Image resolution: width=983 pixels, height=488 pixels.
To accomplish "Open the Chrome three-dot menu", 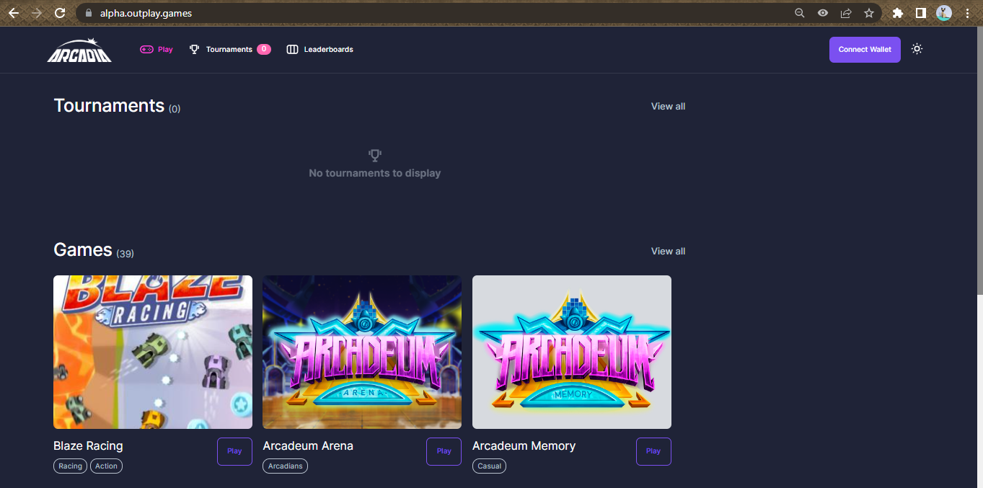I will point(967,13).
